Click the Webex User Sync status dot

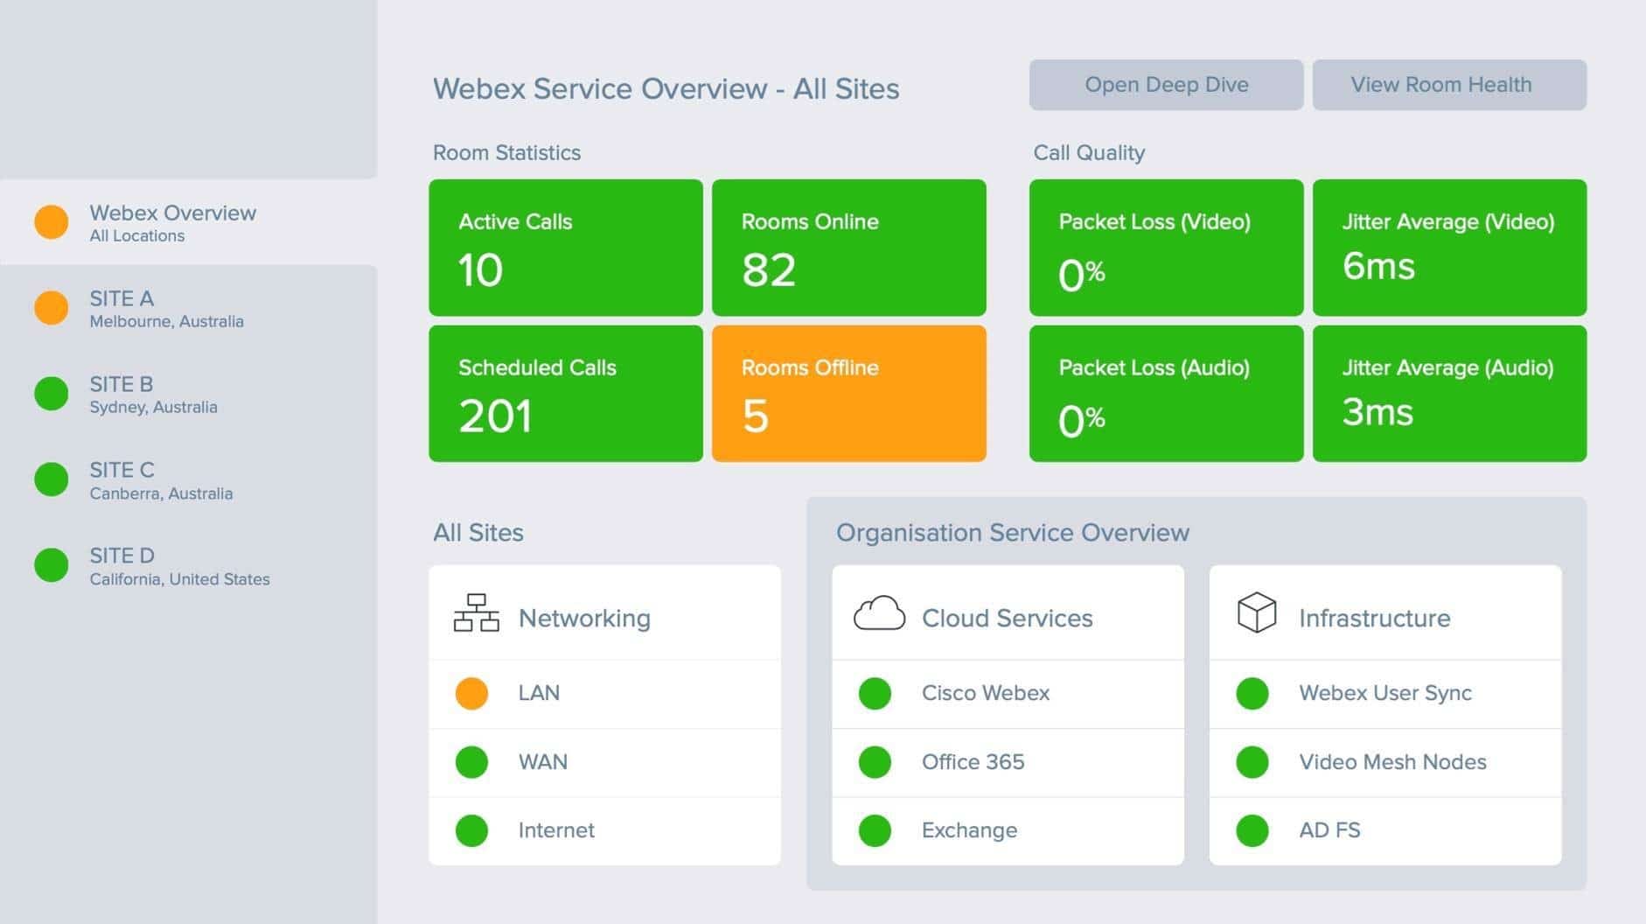[1252, 693]
